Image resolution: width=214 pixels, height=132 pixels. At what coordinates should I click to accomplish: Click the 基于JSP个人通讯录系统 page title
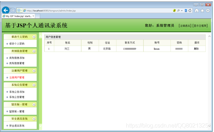(x=36, y=25)
